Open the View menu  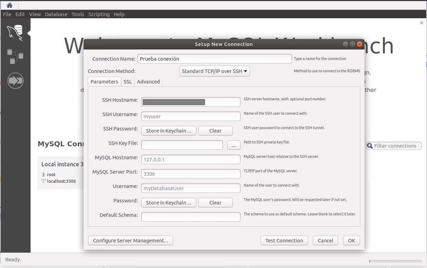[x=35, y=14]
